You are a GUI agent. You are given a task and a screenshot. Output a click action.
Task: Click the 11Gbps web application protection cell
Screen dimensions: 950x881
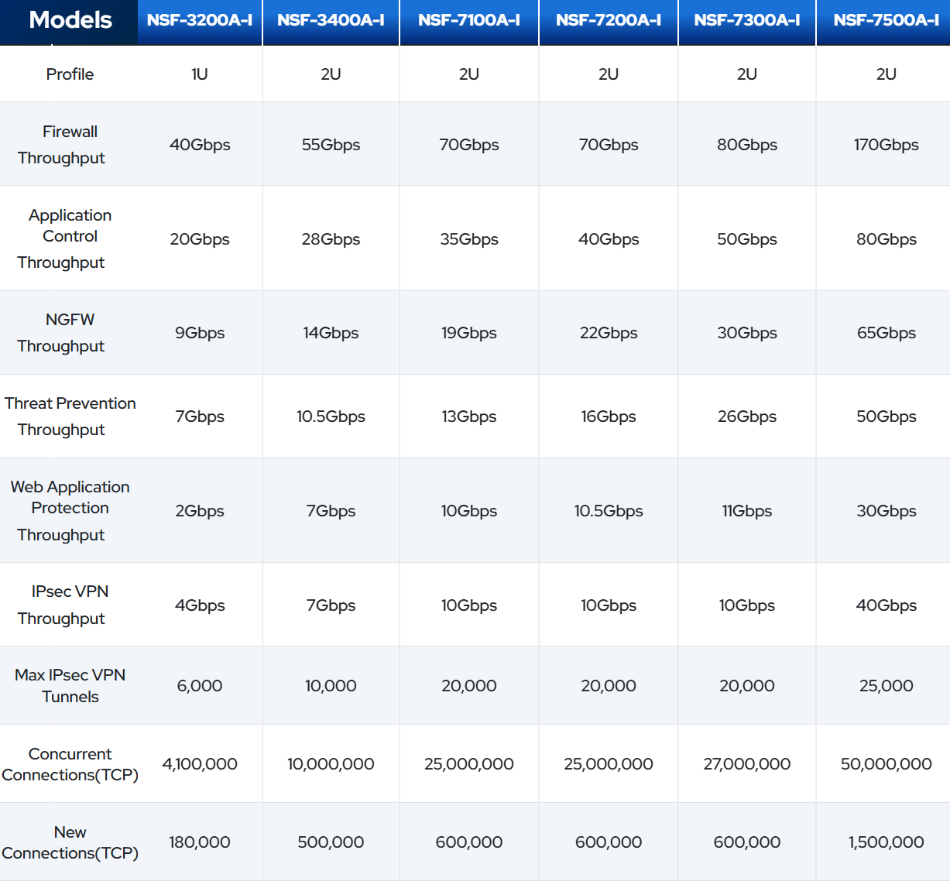click(747, 511)
